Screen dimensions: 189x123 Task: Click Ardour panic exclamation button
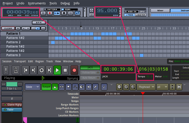(x=6, y=70)
